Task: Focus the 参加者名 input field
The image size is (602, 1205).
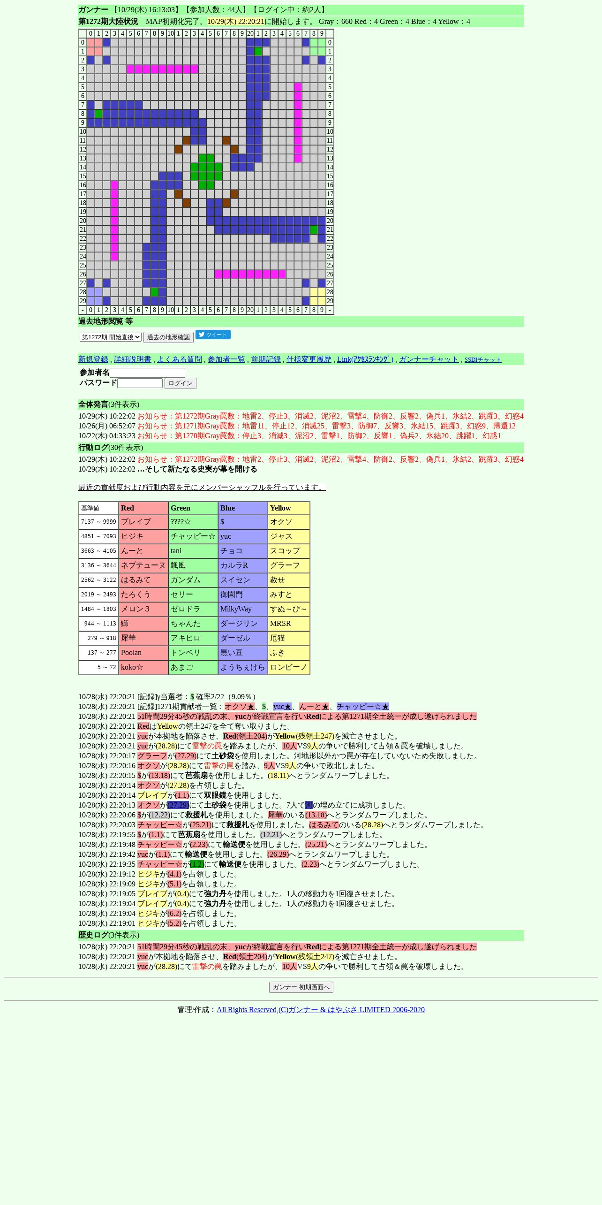Action: click(147, 373)
